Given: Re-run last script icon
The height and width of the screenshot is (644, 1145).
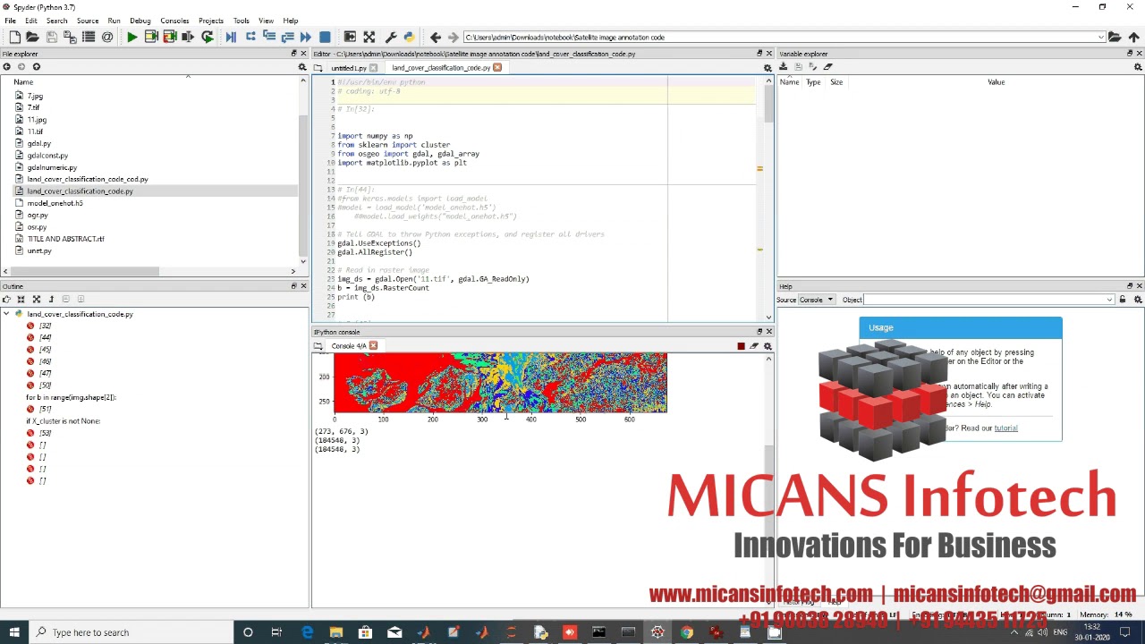Looking at the screenshot, I should [x=207, y=37].
